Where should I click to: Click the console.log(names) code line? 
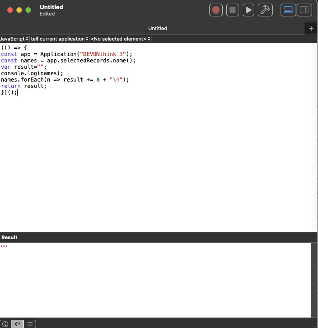[x=32, y=73]
